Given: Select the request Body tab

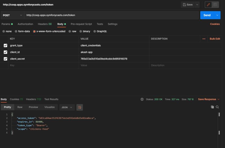Looking at the screenshot, I should pyautogui.click(x=62, y=24).
